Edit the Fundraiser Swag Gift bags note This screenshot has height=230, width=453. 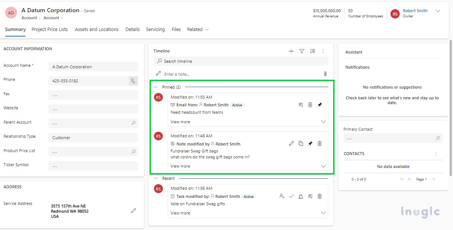coord(291,144)
